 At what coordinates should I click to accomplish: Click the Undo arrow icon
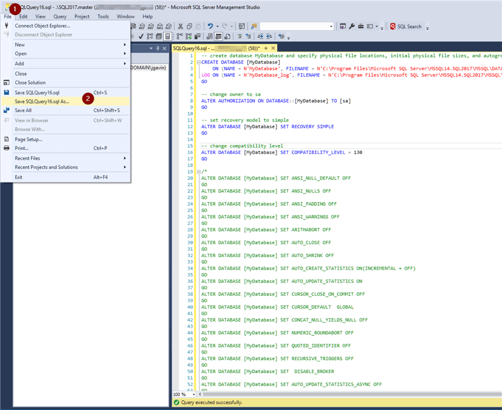click(210, 26)
